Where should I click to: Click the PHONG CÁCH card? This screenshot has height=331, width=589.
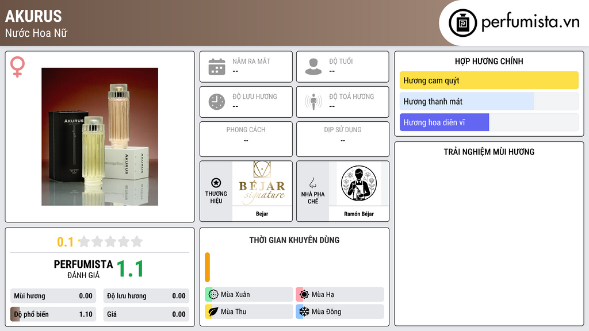[x=246, y=139]
